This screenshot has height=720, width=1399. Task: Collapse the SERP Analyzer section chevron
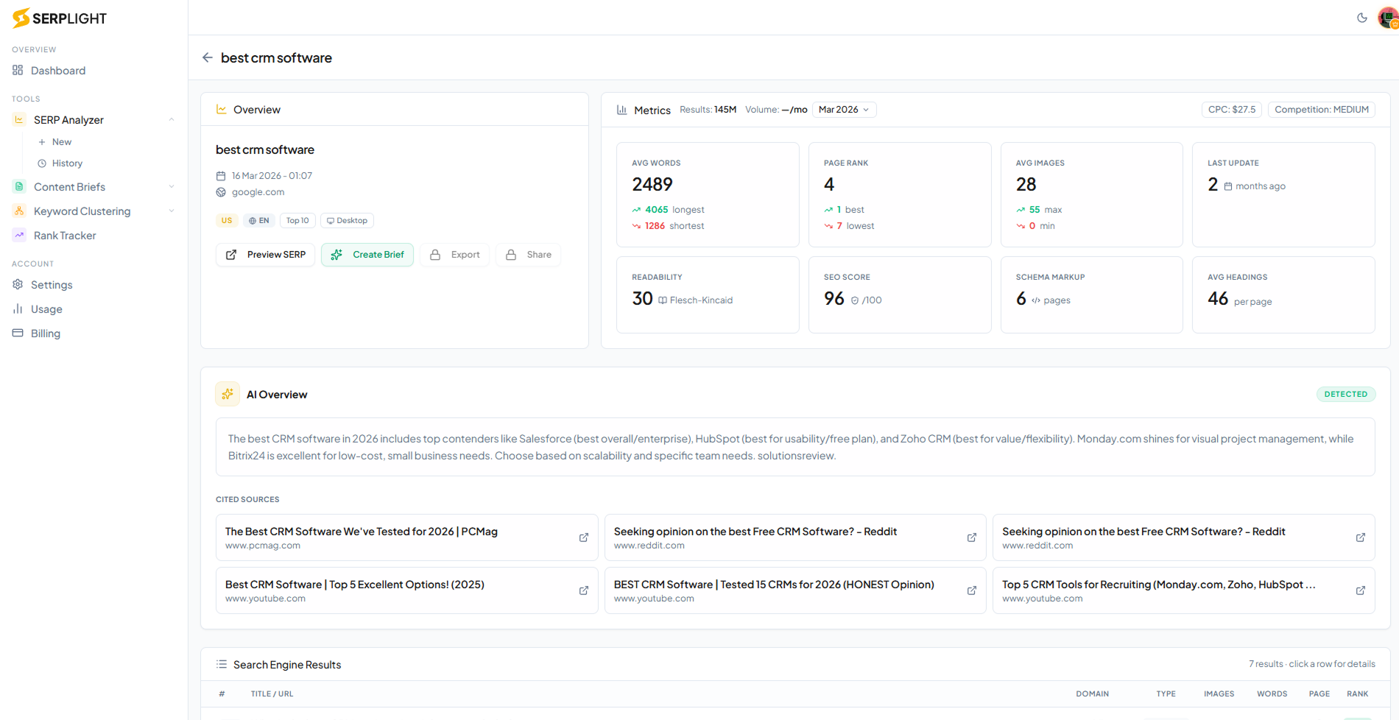172,120
